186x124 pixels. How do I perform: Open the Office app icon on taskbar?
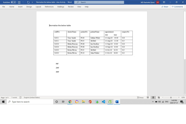pos(90,102)
